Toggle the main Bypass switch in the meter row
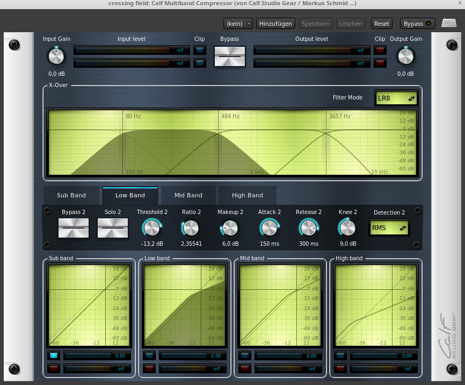 coord(229,56)
